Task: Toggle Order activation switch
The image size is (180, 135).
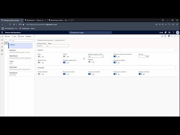Action: (x=39, y=74)
